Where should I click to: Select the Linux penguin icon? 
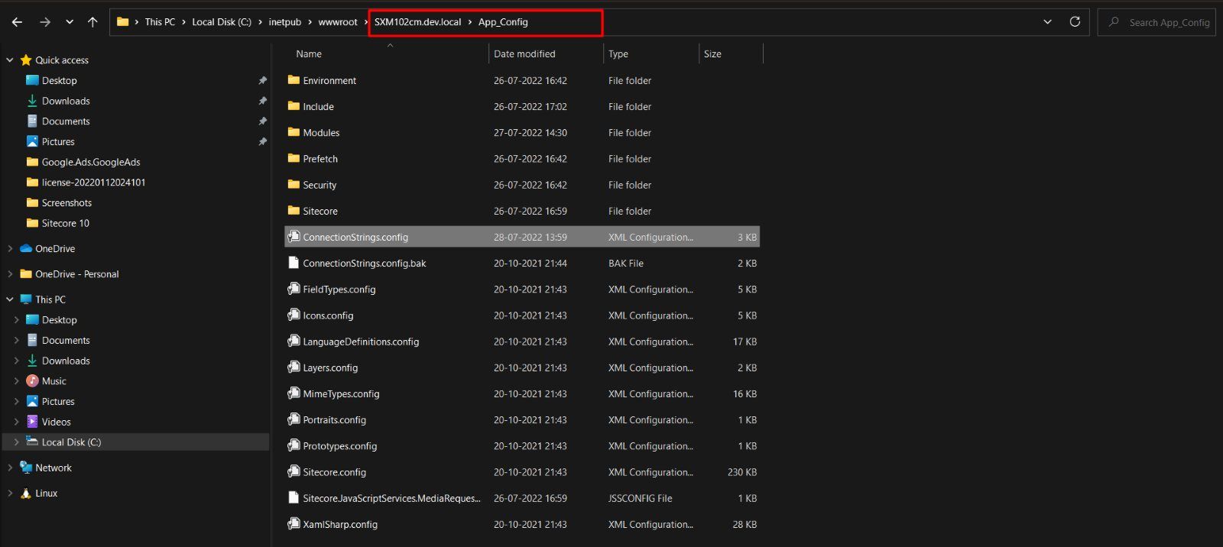[26, 494]
